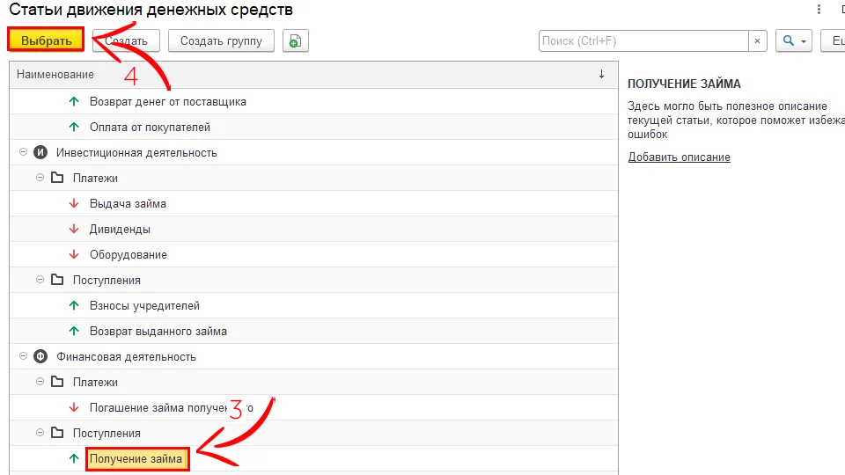Focus the Поиск search input field
845x475 pixels.
(643, 40)
